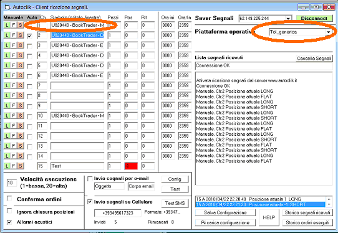Click Ora fin field showing 2559
The image size is (338, 233).
point(185,65)
